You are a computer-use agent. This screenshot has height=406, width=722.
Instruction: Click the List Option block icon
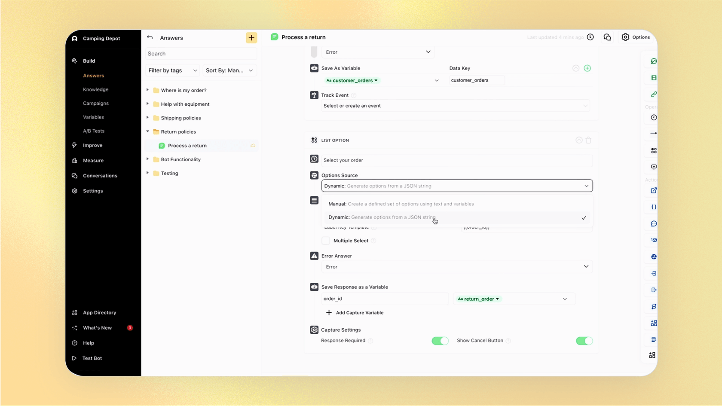[x=314, y=140]
